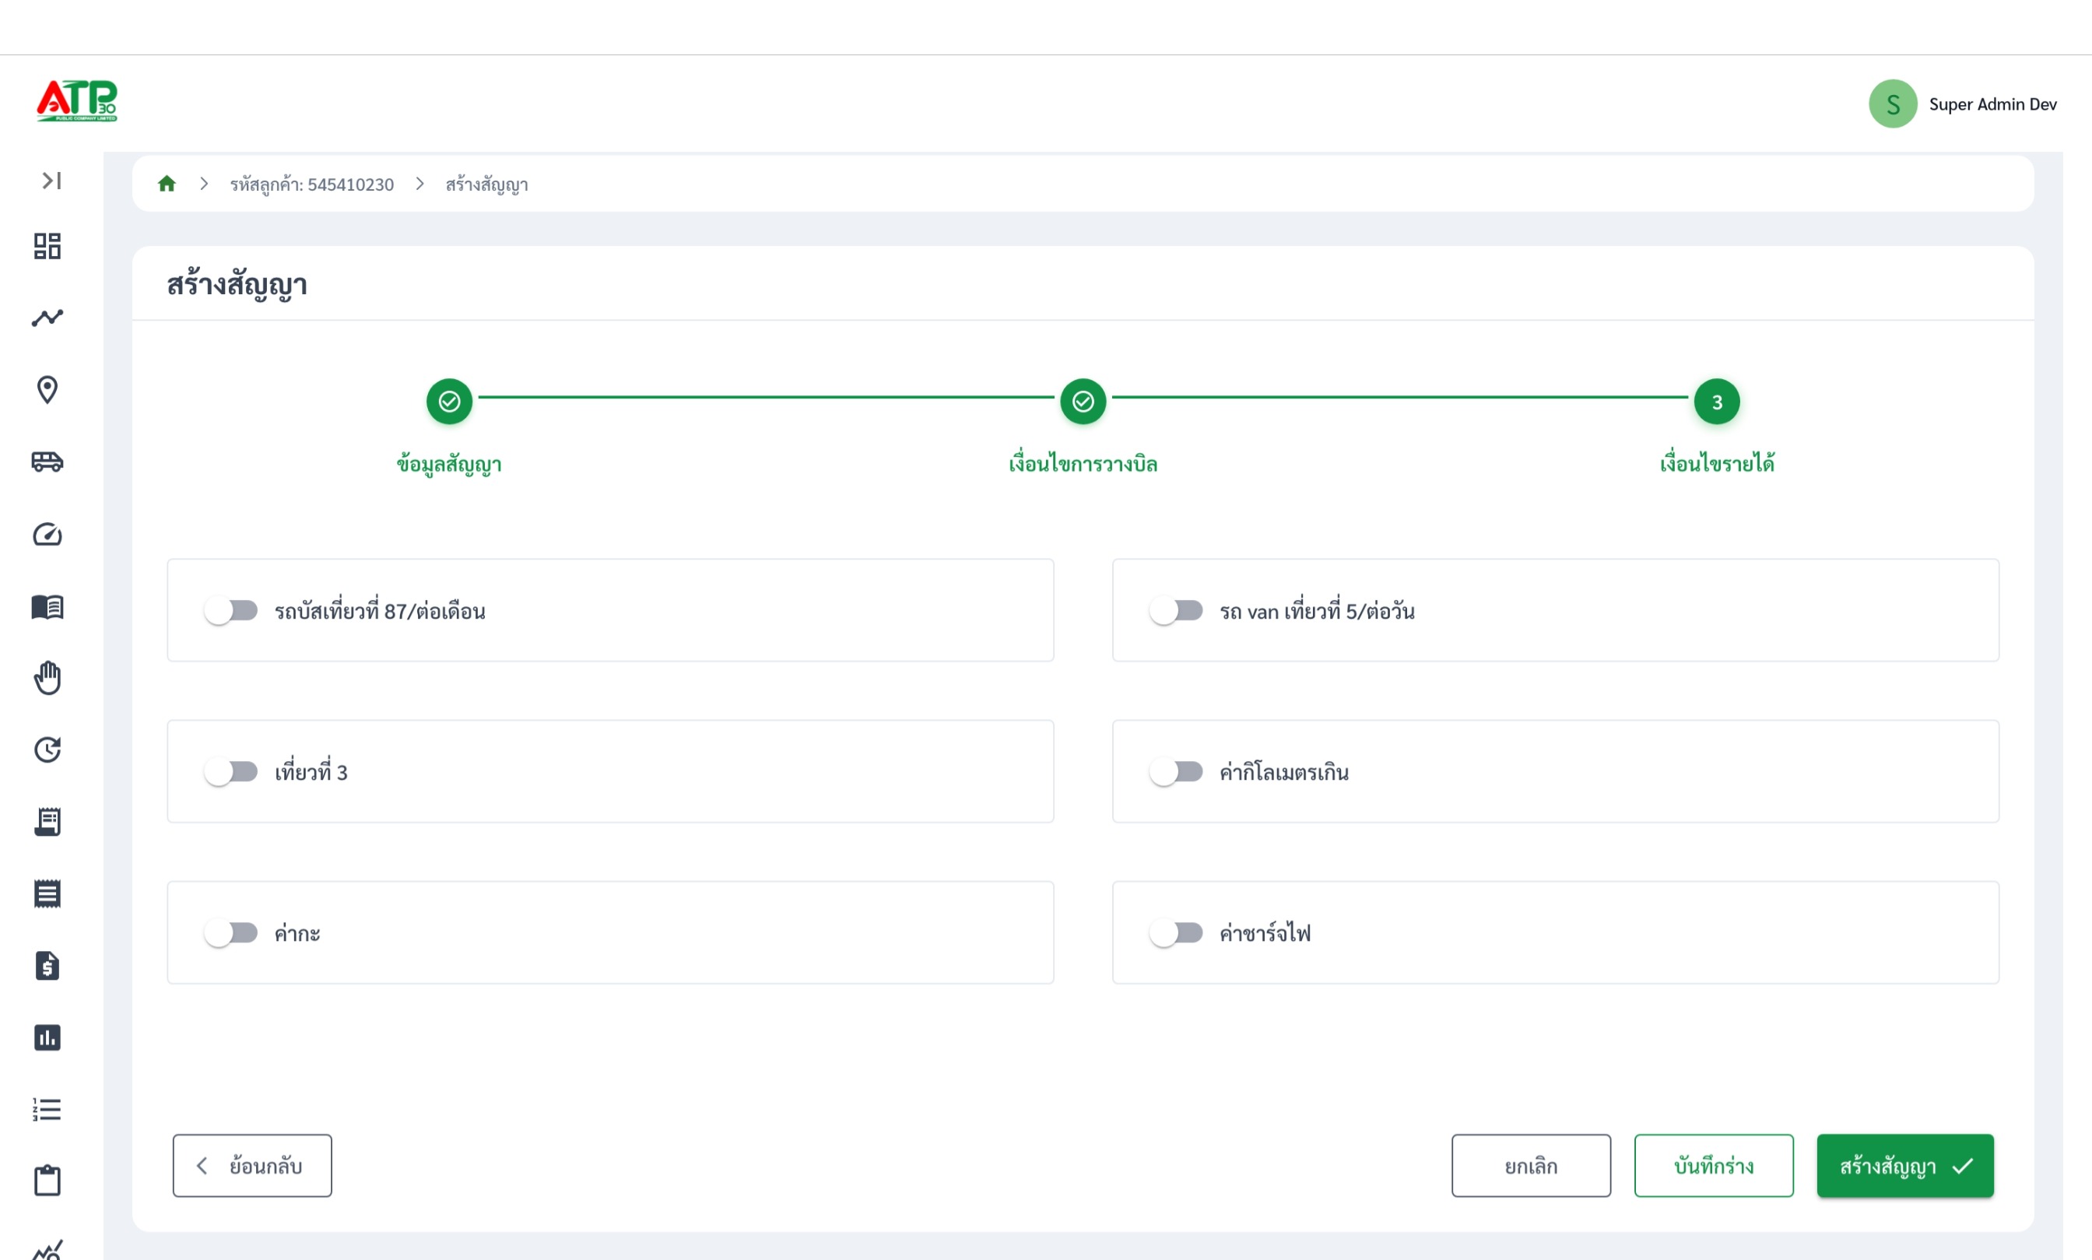Open breadcrumb link รหัสลูกค้า: 545410230
Viewport: 2092px width, 1260px height.
pyautogui.click(x=311, y=184)
